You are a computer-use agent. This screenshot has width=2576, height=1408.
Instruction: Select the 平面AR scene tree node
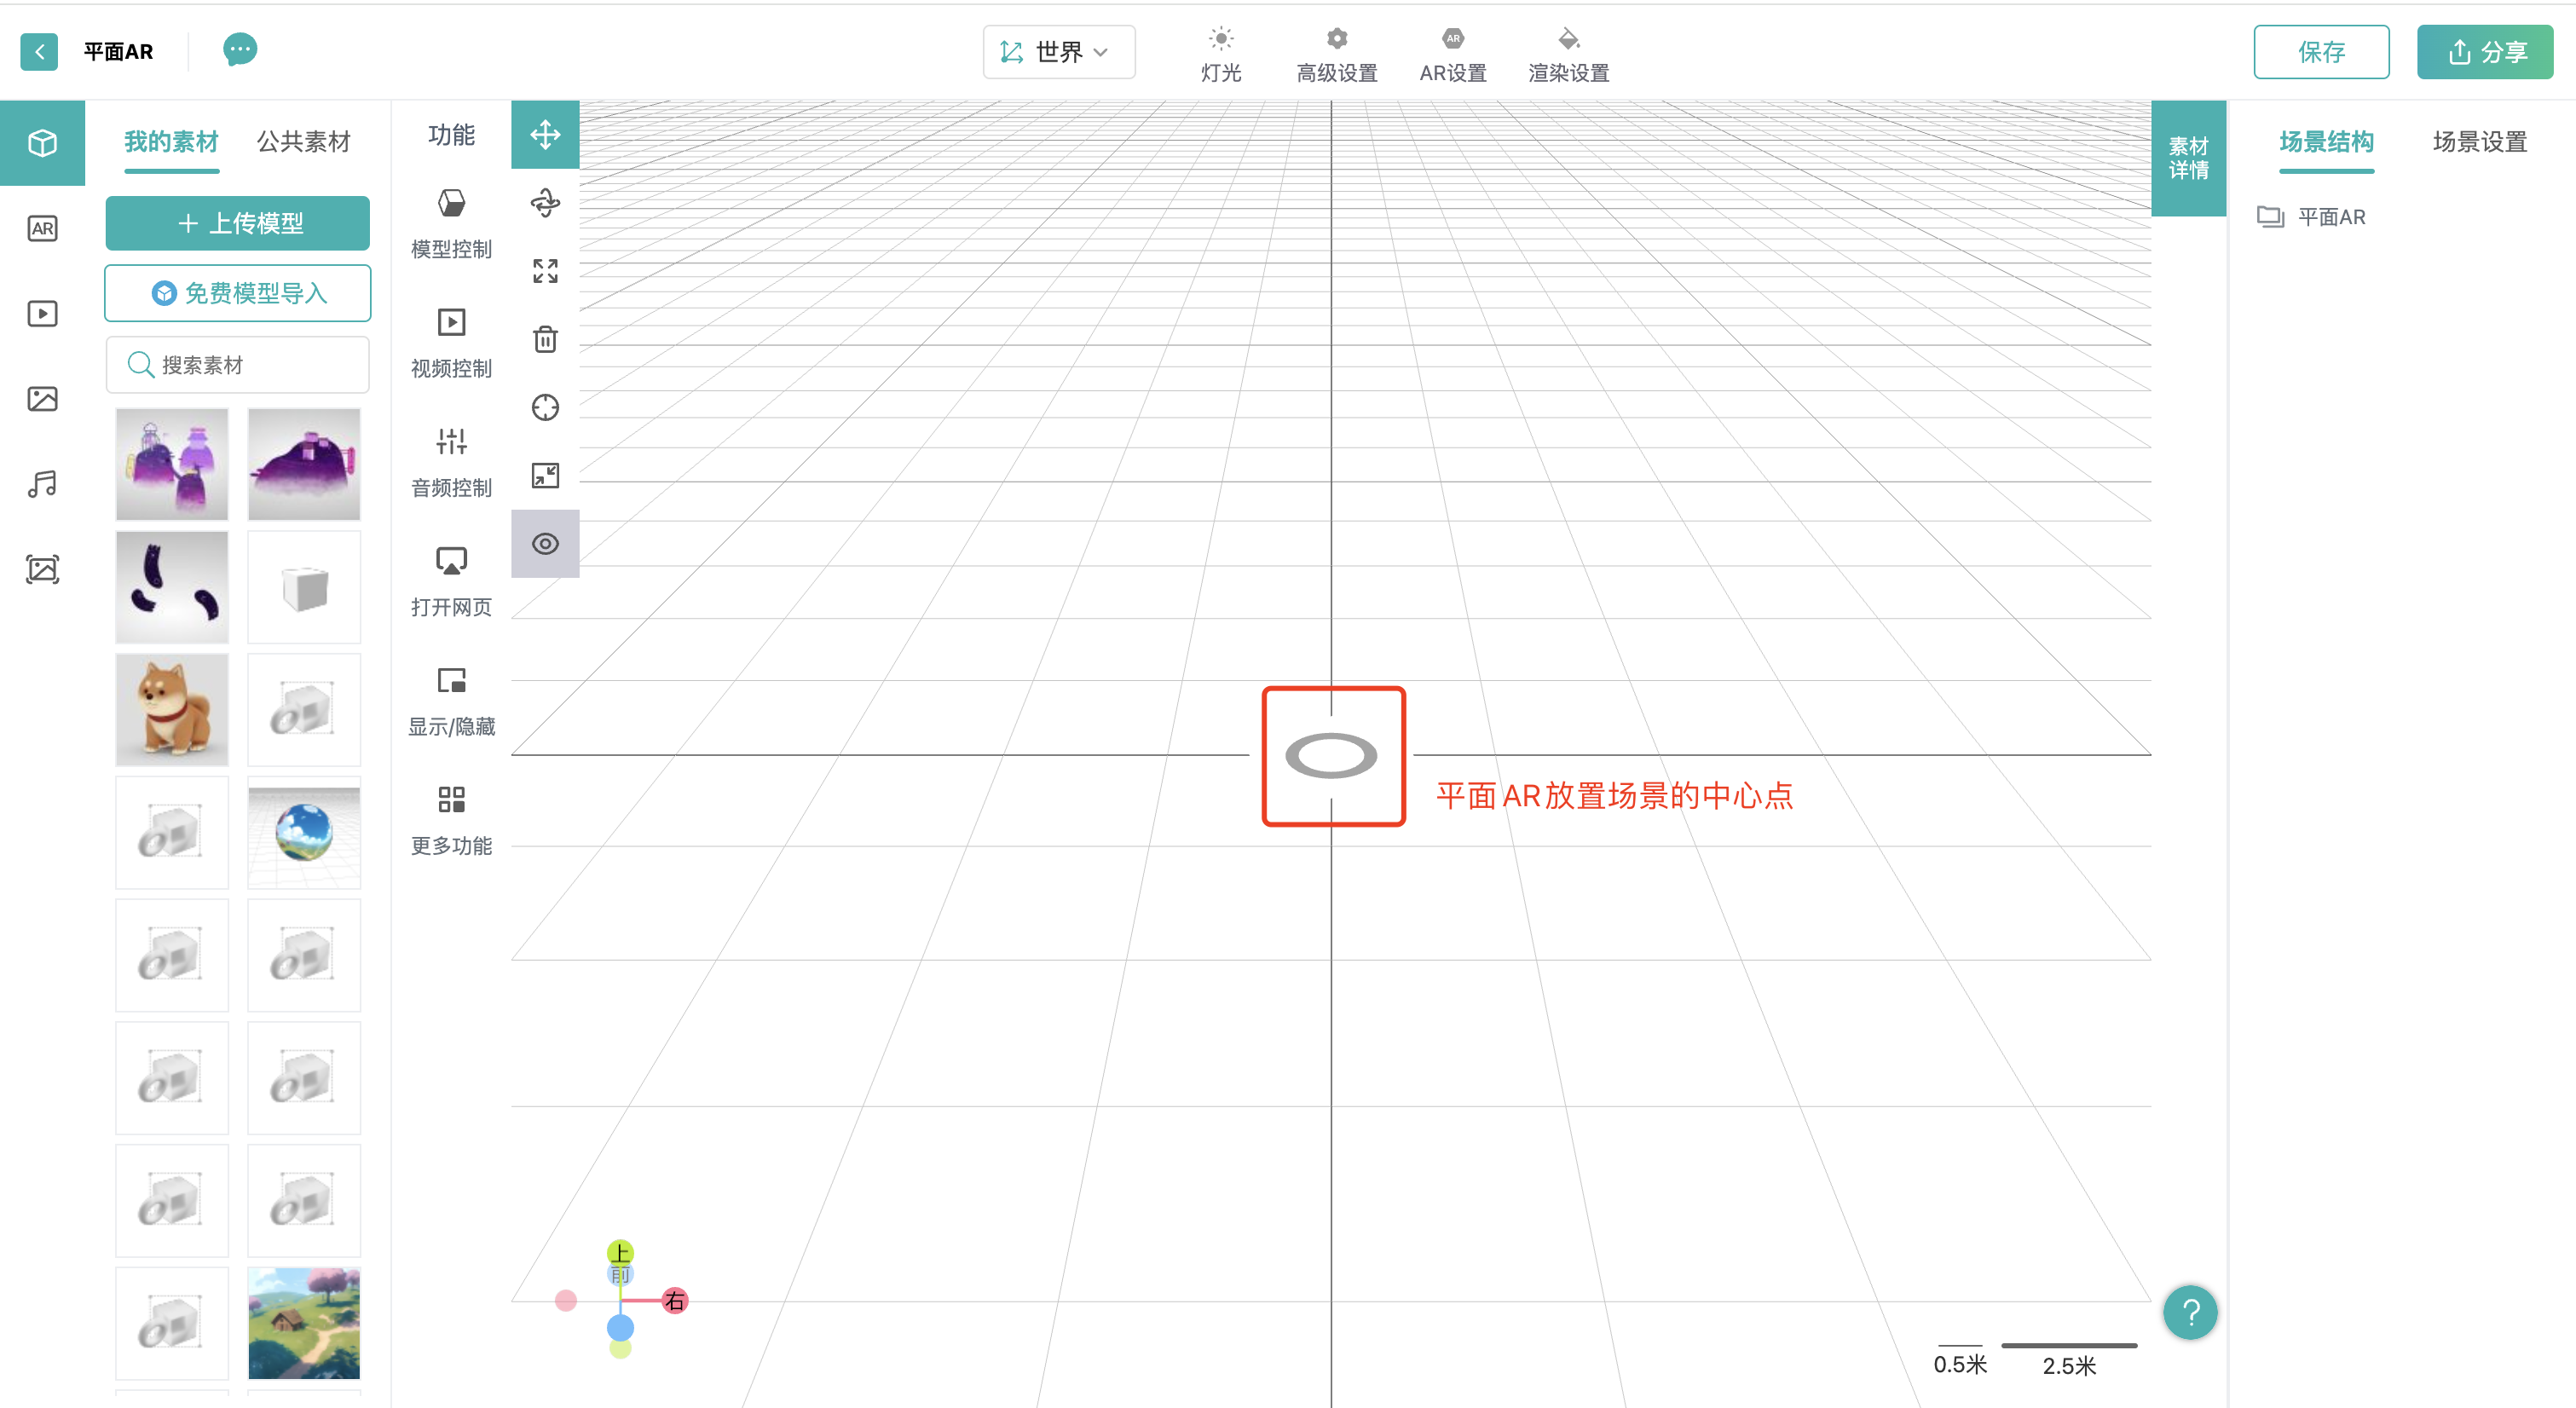2330,217
